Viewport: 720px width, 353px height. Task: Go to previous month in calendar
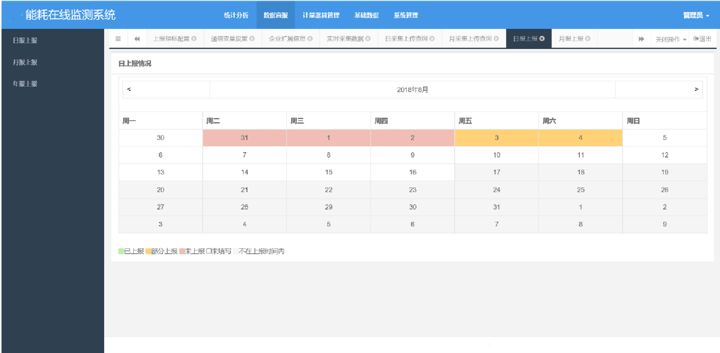[x=129, y=89]
